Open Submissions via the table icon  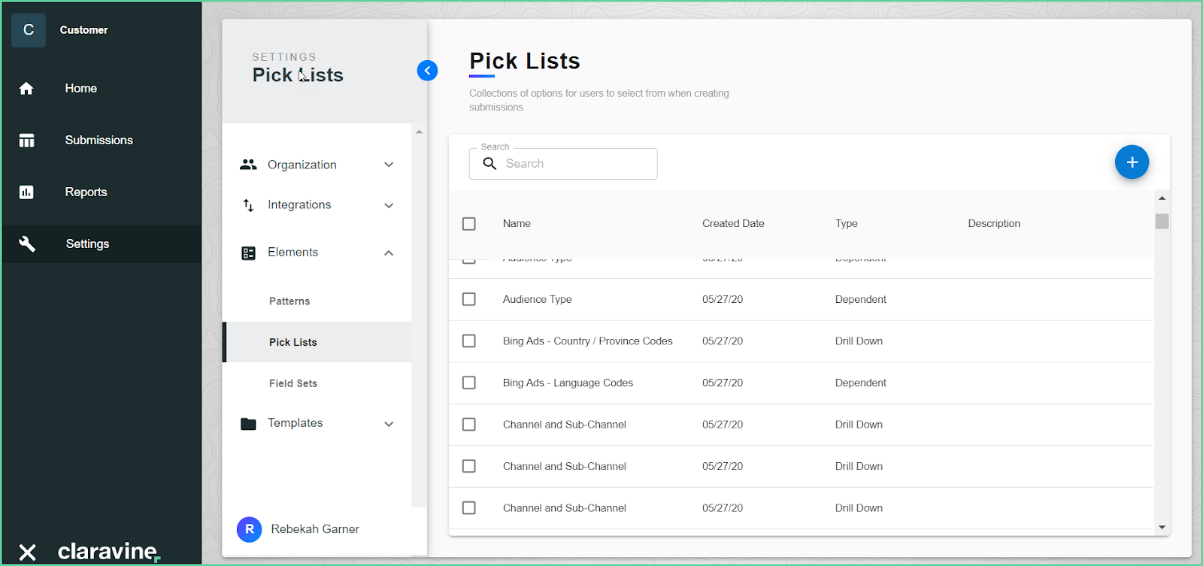(x=26, y=141)
